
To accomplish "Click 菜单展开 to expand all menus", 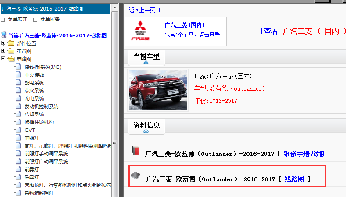I will [18, 19].
